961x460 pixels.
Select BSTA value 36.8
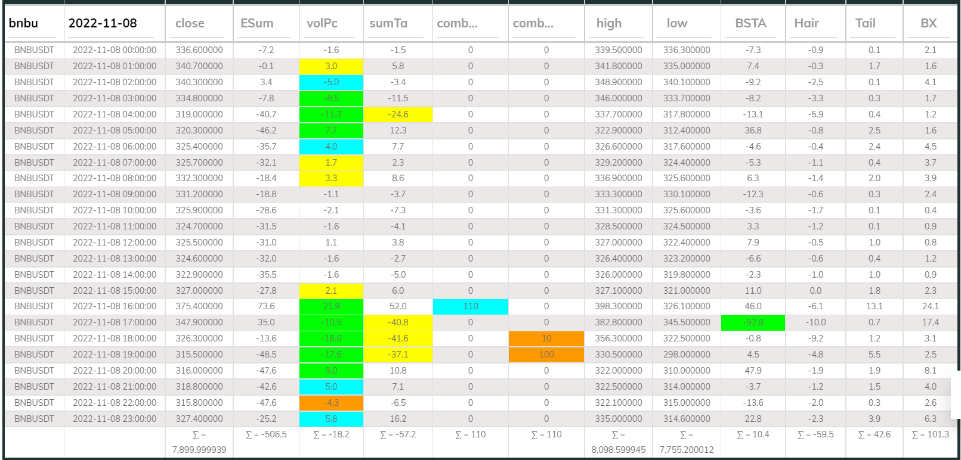tap(753, 130)
